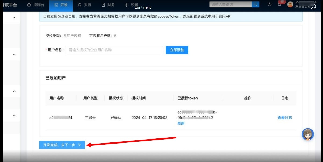
Task: Click the 刷新 refresh token link
Action: coord(181,123)
